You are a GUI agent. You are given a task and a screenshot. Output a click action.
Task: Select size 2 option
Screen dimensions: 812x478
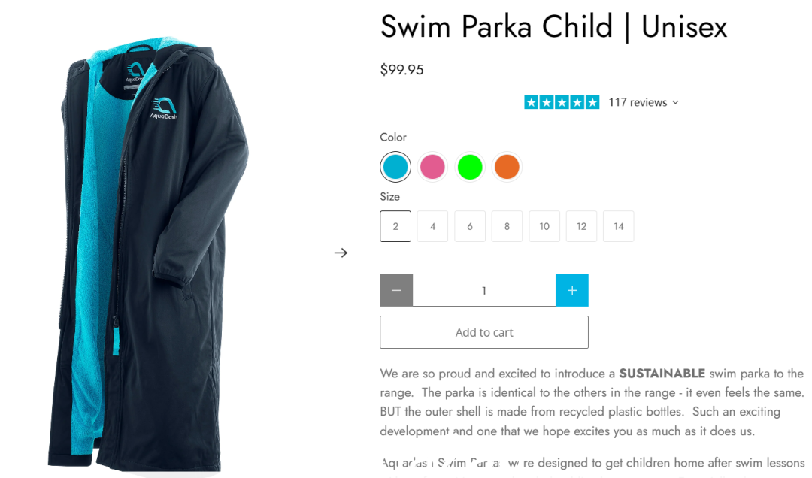click(x=395, y=226)
